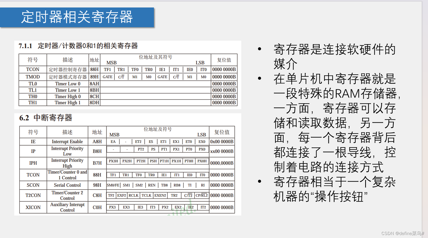Viewport: 428px width, 238px height.
Task: Click the IPH symbol cell
Action: [33, 163]
